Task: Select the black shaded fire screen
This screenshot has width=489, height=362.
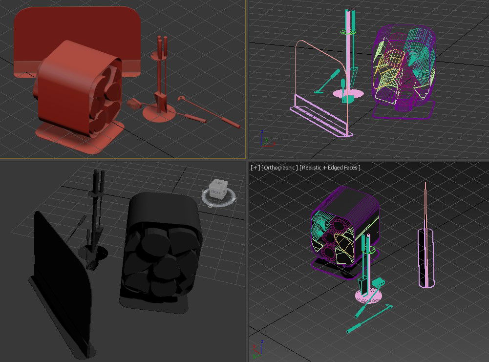Action: pos(61,278)
